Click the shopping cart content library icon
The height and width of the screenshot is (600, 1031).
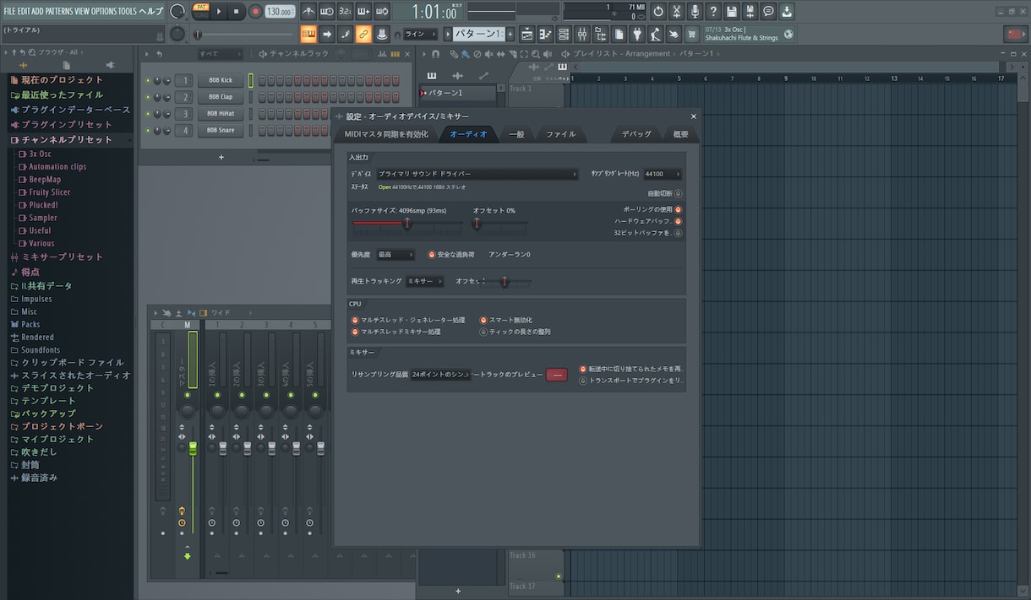coord(693,34)
